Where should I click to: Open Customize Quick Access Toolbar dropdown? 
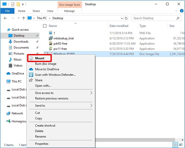pyautogui.click(x=23, y=4)
